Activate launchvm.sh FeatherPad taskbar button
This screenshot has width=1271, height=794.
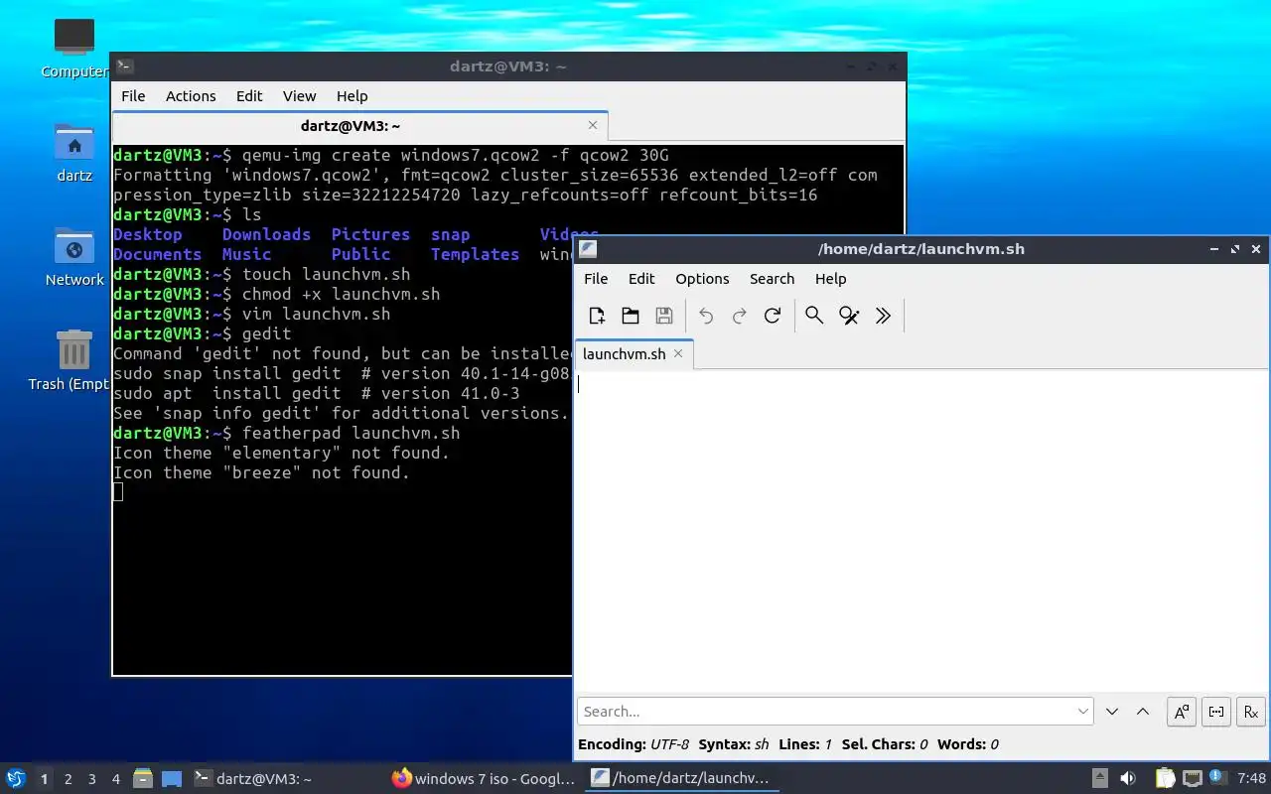681,779
